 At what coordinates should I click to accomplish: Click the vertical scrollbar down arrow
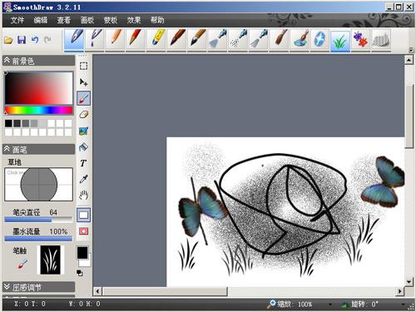pos(409,282)
